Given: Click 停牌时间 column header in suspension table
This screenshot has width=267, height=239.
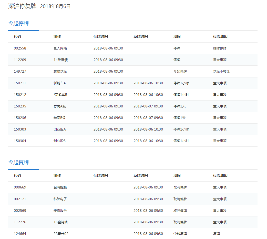Looking at the screenshot, I should (x=101, y=36).
